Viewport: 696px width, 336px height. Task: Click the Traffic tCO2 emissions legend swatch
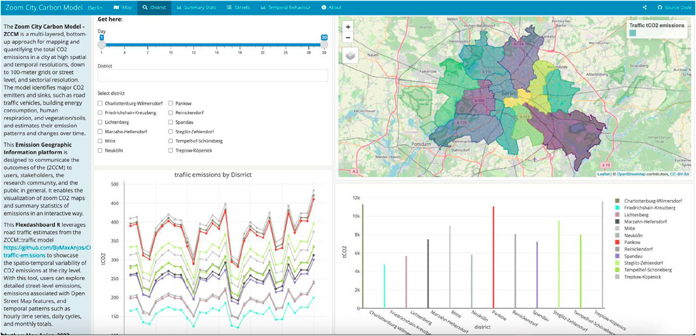pyautogui.click(x=633, y=33)
